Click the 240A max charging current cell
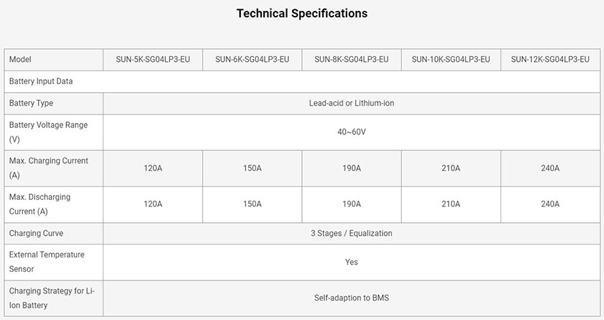This screenshot has width=604, height=320. tap(551, 168)
